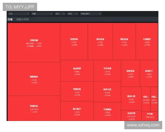Click the www.xxhxq.com watermark link

click(143, 125)
